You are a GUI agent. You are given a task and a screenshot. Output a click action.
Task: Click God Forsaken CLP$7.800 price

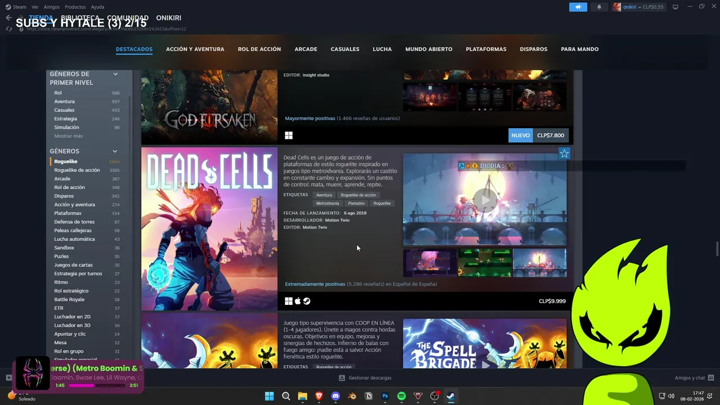(551, 136)
